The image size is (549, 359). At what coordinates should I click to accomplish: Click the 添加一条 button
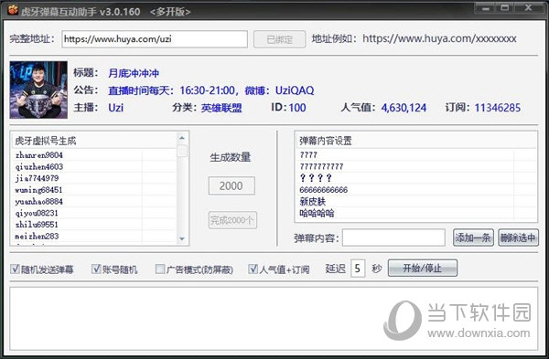point(473,238)
